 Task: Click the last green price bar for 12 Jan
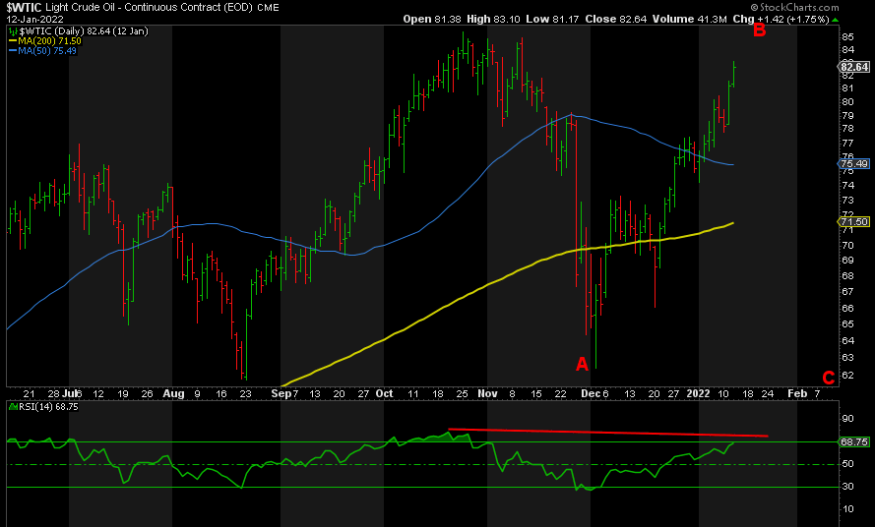point(734,74)
